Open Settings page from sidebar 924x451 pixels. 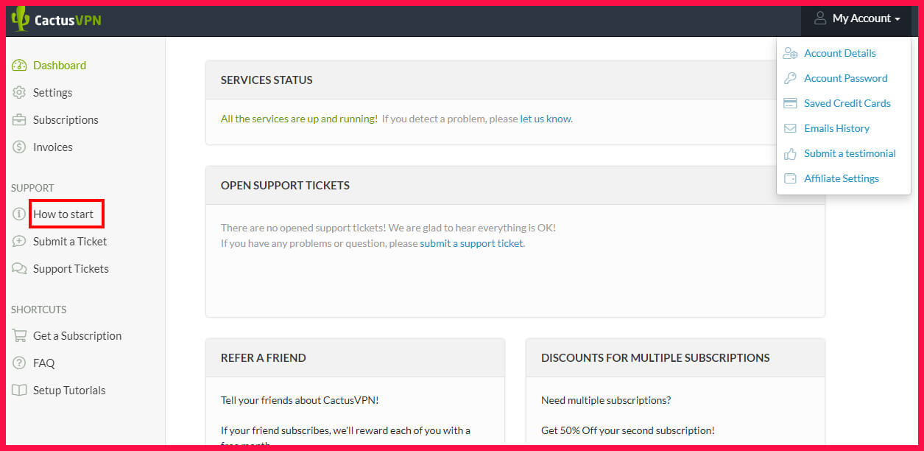point(52,92)
